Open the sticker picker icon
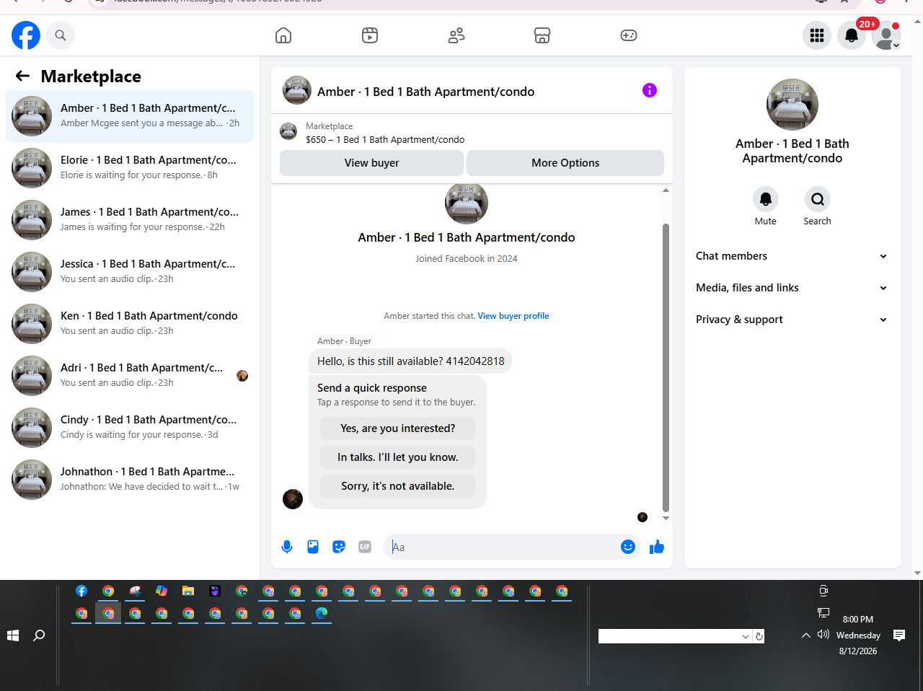This screenshot has width=923, height=691. tap(339, 547)
